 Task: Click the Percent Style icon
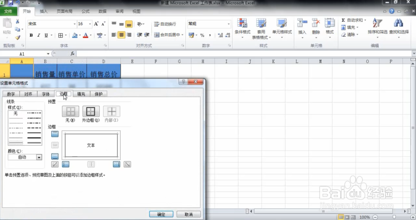point(202,35)
